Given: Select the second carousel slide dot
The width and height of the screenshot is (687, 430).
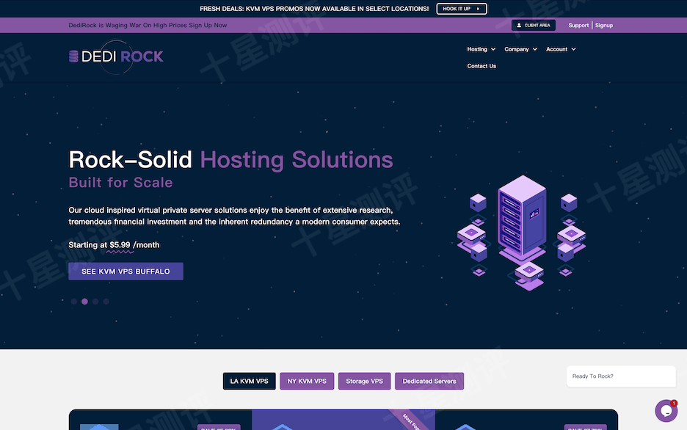Looking at the screenshot, I should 84,301.
